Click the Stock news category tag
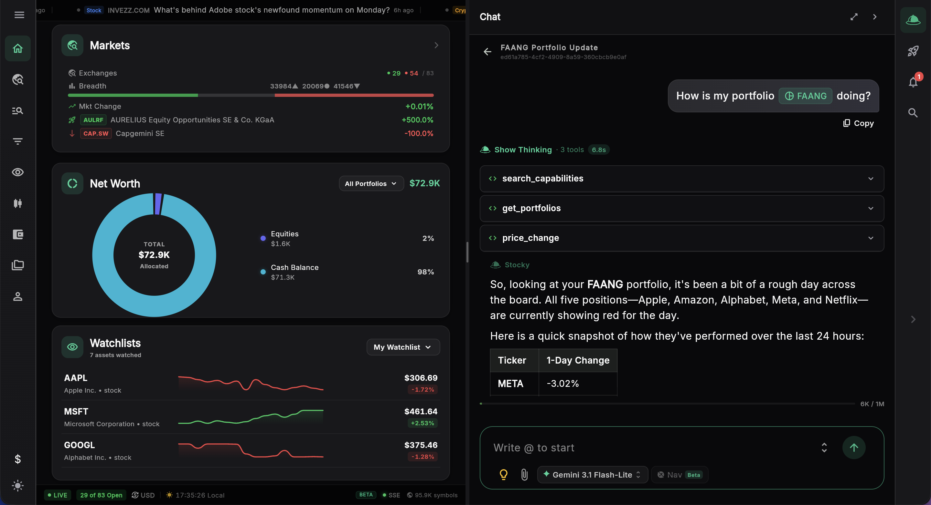This screenshot has width=931, height=505. click(x=94, y=10)
